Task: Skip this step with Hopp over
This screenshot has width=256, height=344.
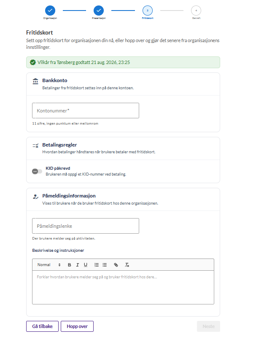Action: tap(77, 326)
